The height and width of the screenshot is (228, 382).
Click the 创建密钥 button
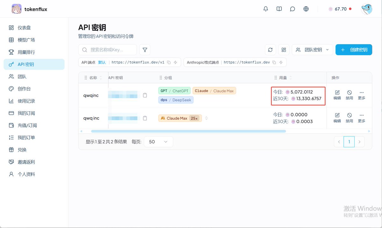[354, 50]
